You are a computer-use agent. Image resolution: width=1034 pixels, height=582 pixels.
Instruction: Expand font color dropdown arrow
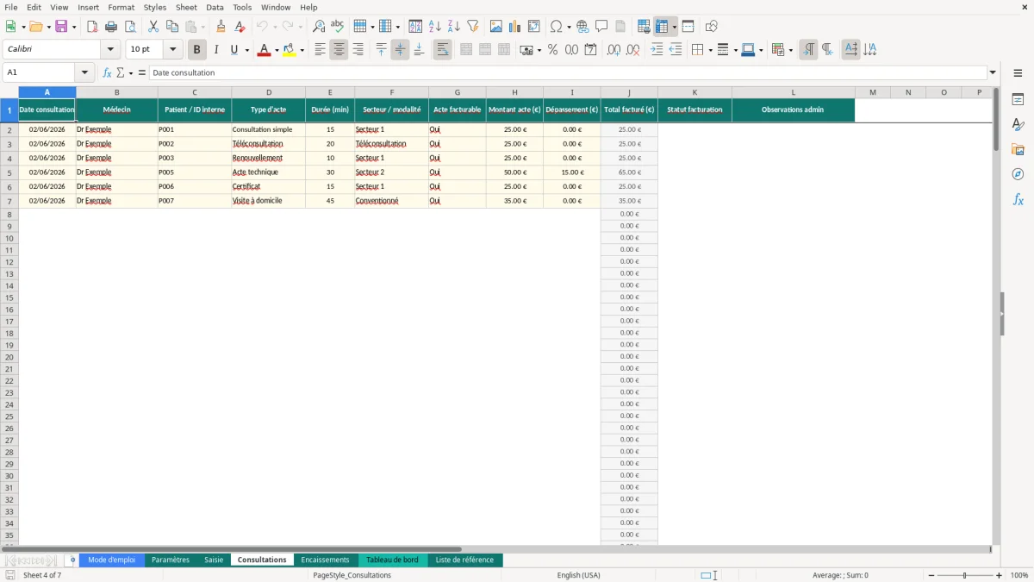276,50
